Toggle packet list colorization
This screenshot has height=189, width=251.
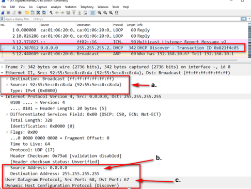pyautogui.click(x=92, y=13)
